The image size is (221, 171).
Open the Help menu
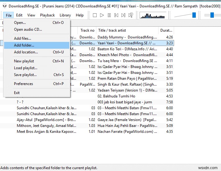click(80, 15)
